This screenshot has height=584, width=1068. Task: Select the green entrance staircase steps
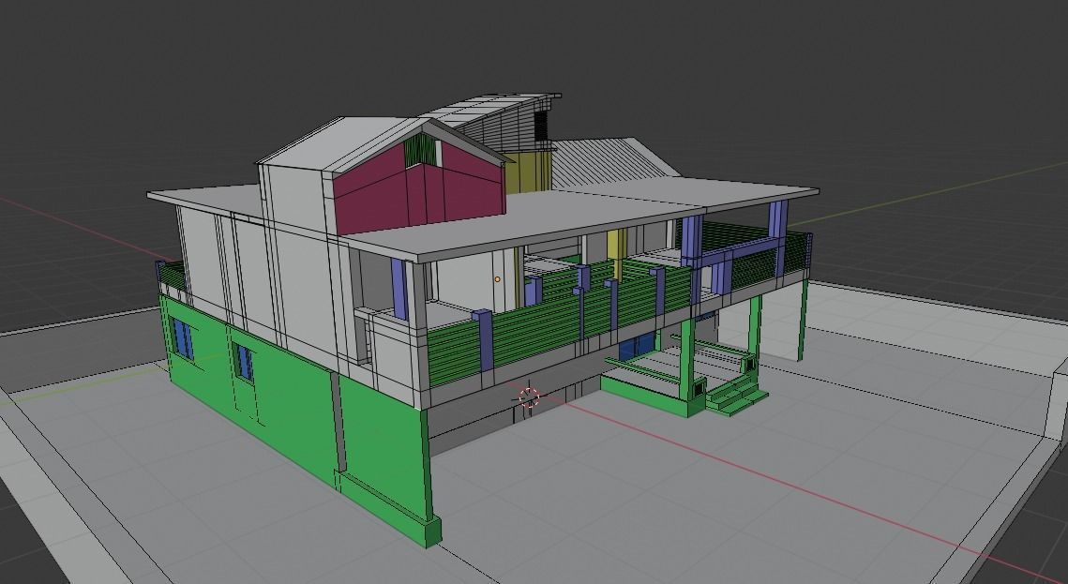point(736,395)
